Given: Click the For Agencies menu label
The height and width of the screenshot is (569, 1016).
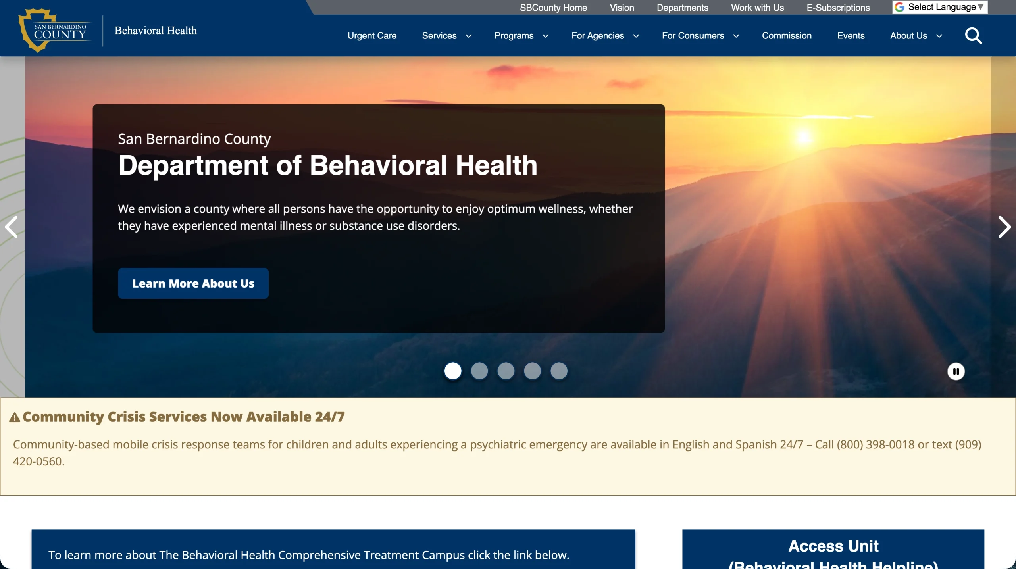Looking at the screenshot, I should click(x=598, y=36).
